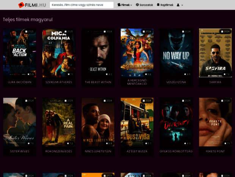Open the A Real Pain poster
The height and width of the screenshot is (177, 235).
[59, 122]
